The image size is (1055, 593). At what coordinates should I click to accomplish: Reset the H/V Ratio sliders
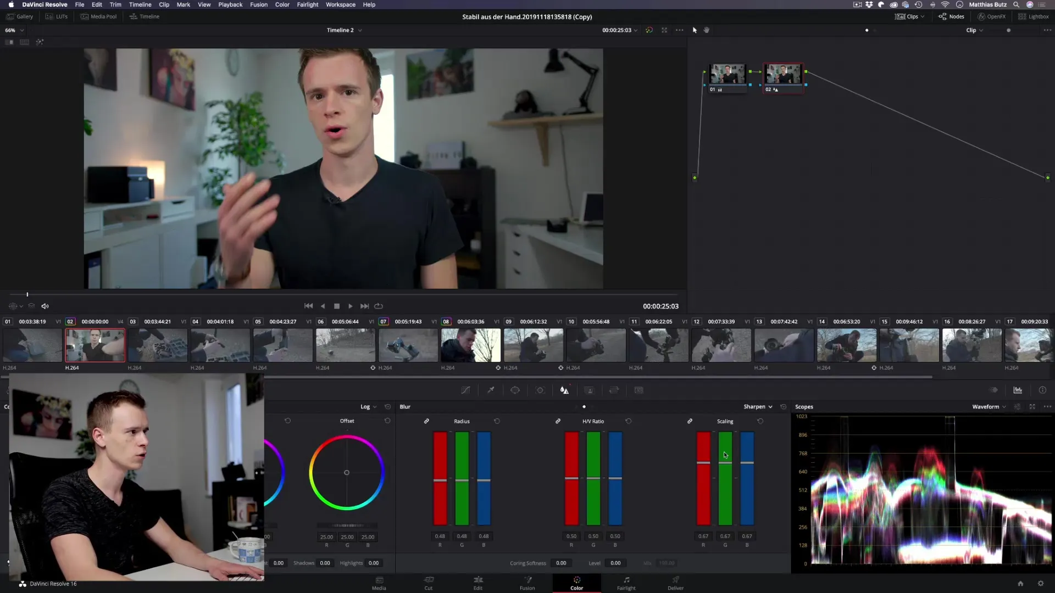[628, 421]
